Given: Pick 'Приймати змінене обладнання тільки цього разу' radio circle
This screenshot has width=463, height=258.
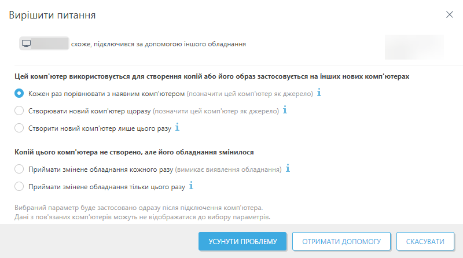Looking at the screenshot, I should (x=19, y=187).
